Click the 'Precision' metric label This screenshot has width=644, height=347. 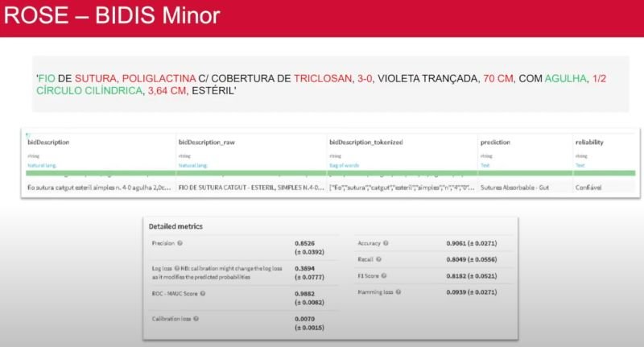[x=163, y=243]
